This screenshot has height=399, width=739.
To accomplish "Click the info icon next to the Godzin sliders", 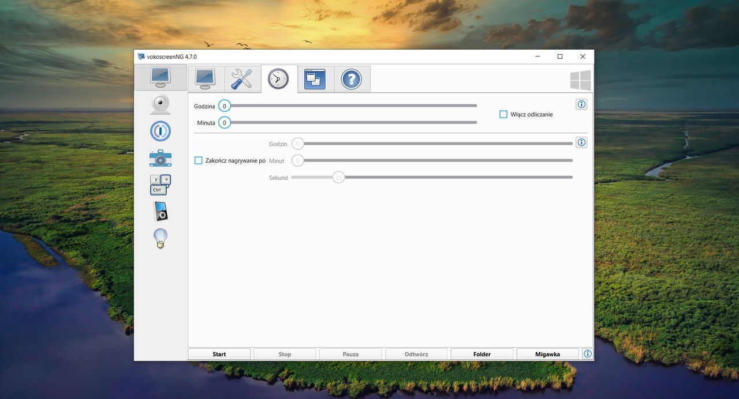I will (x=581, y=142).
